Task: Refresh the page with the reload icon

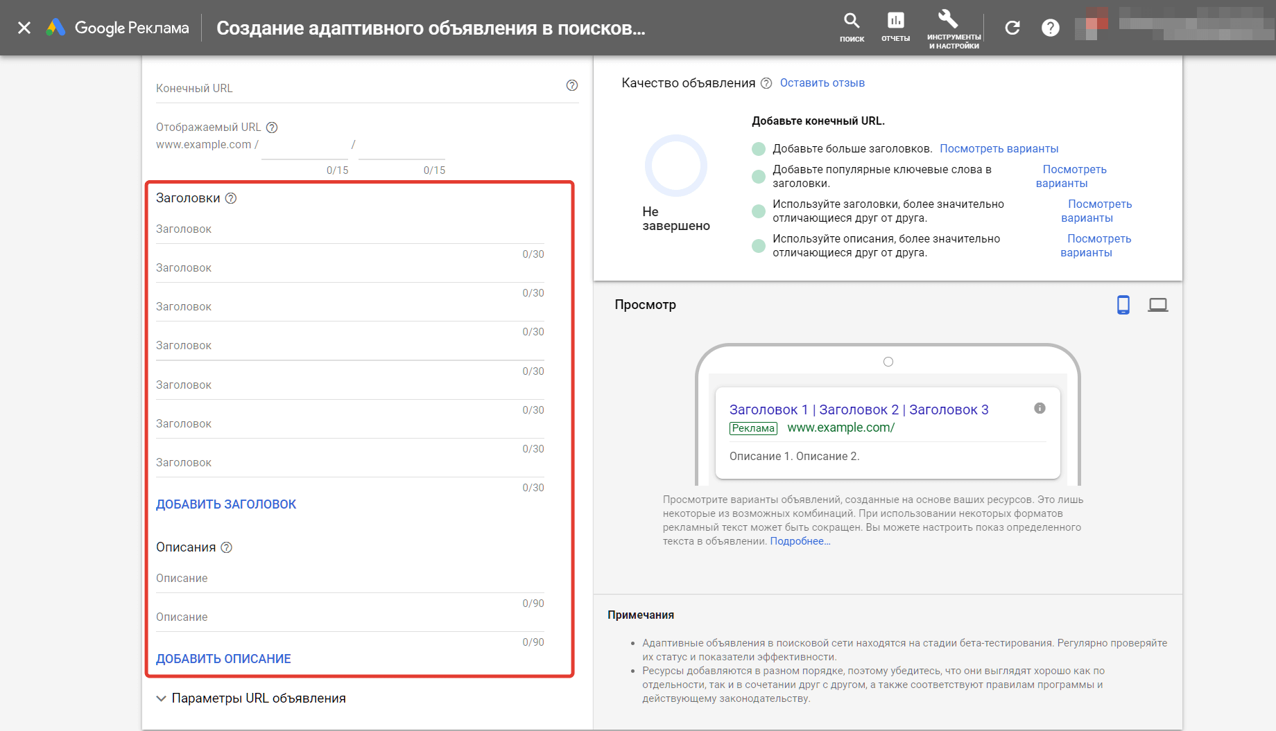Action: coord(1012,28)
